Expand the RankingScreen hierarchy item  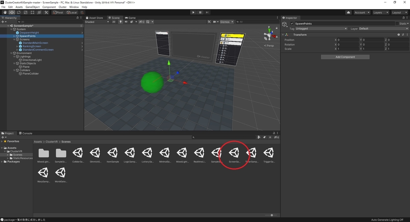[17, 46]
